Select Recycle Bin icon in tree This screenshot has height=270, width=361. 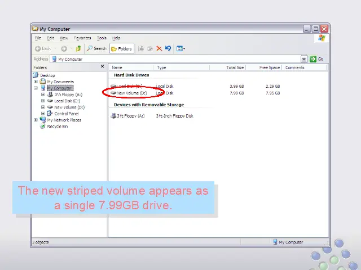42,126
